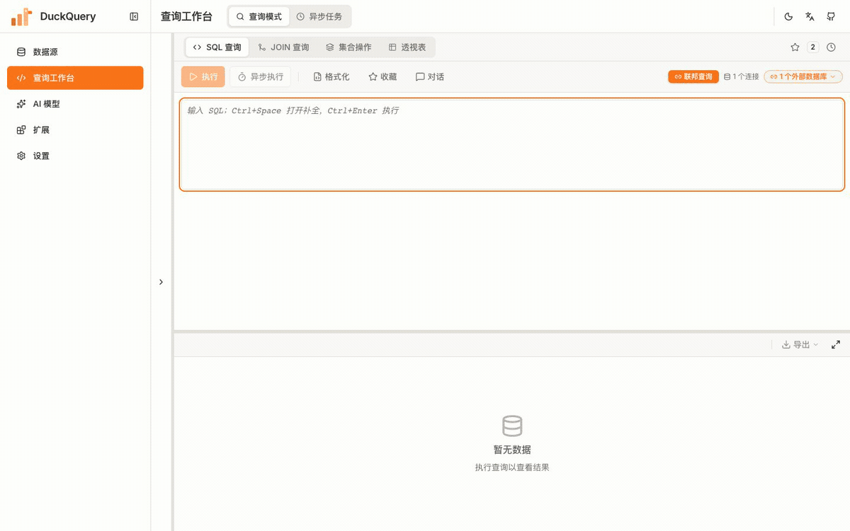Select the JOIN 查询 tab
Screen dimensions: 850x531
pos(284,47)
